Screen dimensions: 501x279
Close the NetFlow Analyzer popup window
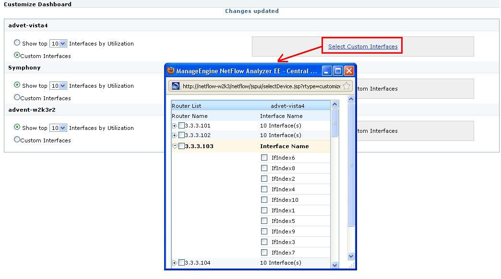pyautogui.click(x=349, y=71)
